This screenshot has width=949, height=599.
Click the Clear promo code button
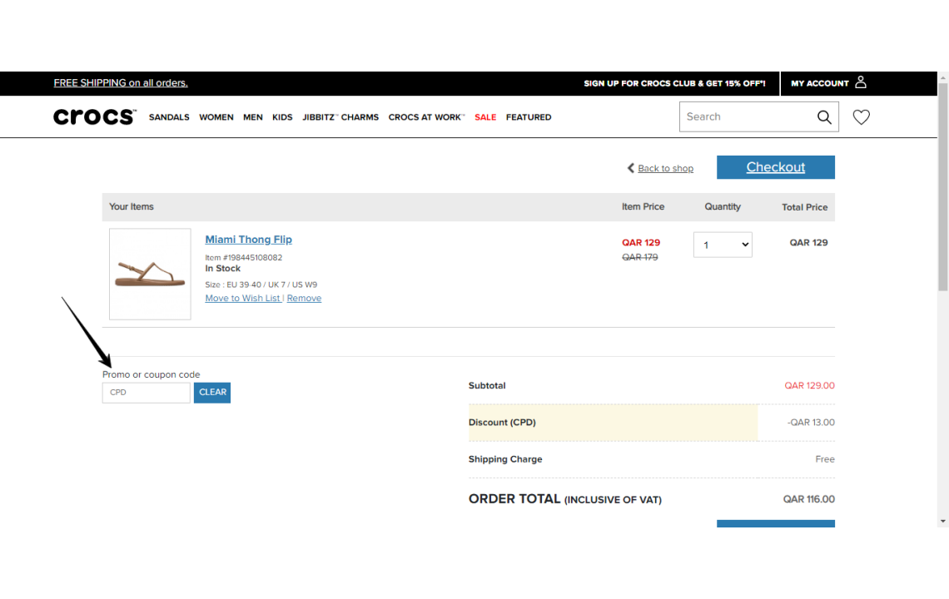pos(211,392)
